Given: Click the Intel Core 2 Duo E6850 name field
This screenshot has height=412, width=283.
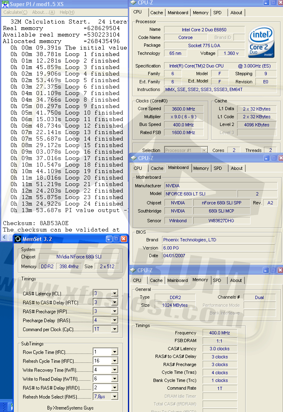Looking at the screenshot, I should click(204, 30).
